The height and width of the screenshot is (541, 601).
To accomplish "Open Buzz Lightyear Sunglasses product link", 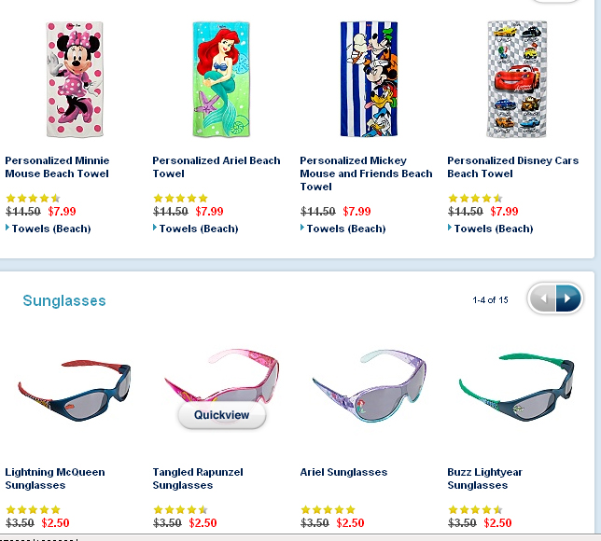I will click(x=485, y=479).
